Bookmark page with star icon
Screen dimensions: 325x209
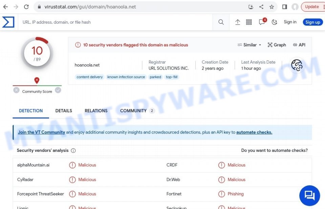pyautogui.click(x=272, y=7)
